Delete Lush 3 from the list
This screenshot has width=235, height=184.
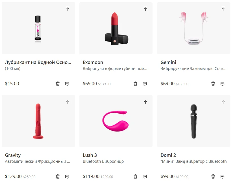[135, 176]
